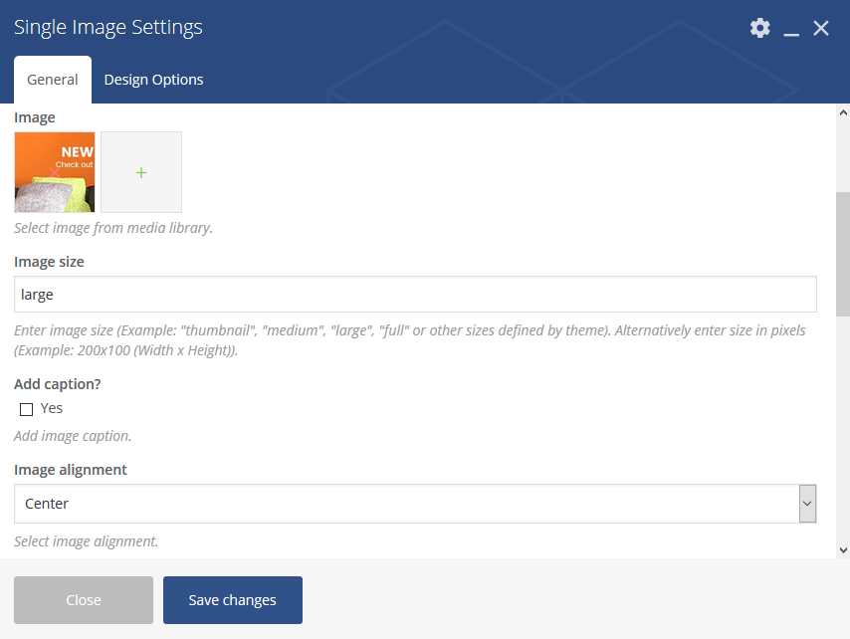Click the scrollbar down arrow
Viewport: 850px width, 639px height.
(x=843, y=550)
